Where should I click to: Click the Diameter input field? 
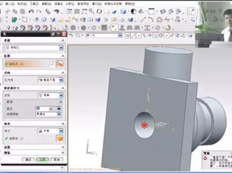click(42, 108)
